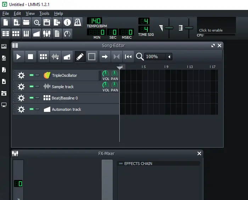Click the Play button in Song-Editor
The image size is (248, 200).
[x=19, y=57]
